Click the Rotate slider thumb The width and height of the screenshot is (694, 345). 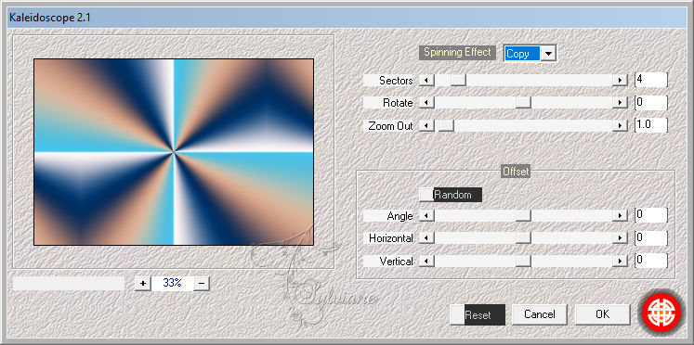click(524, 103)
